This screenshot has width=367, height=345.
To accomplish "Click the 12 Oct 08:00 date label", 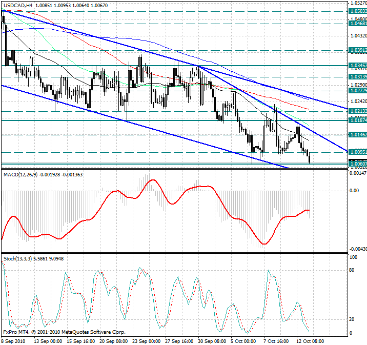I will click(x=310, y=341).
